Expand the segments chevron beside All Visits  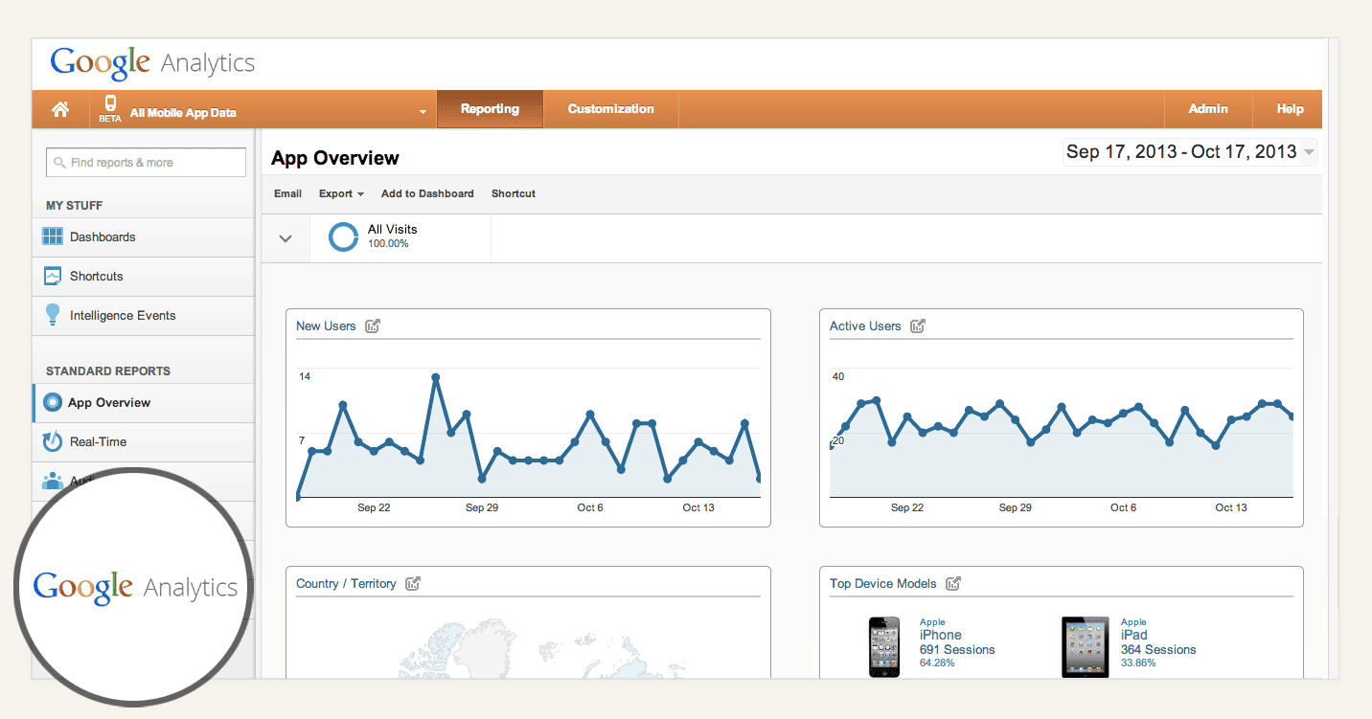286,238
